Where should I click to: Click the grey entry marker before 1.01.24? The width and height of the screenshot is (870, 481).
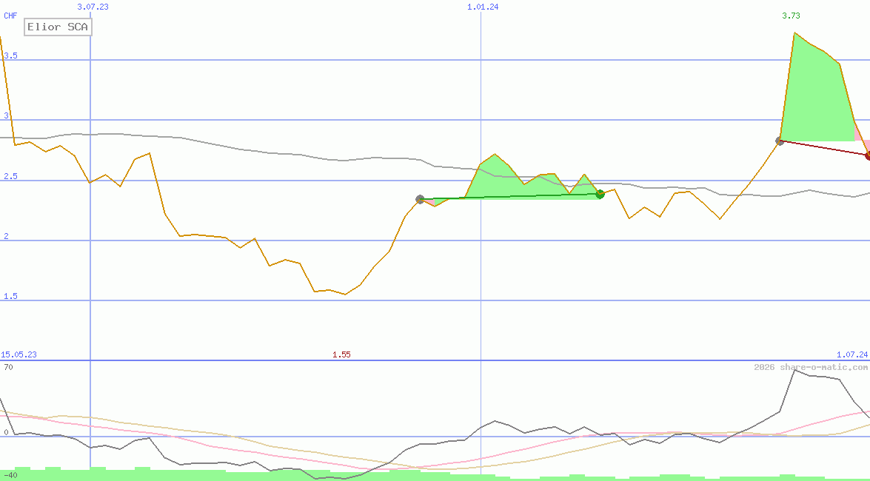point(420,199)
